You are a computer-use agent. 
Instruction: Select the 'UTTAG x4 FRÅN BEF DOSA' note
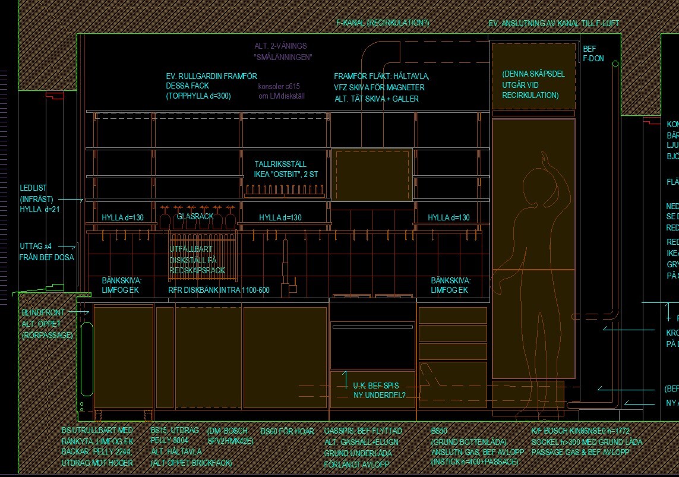coord(46,251)
